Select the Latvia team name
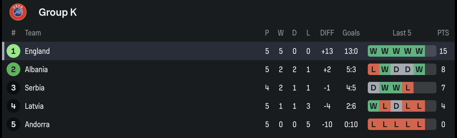 (x=34, y=106)
